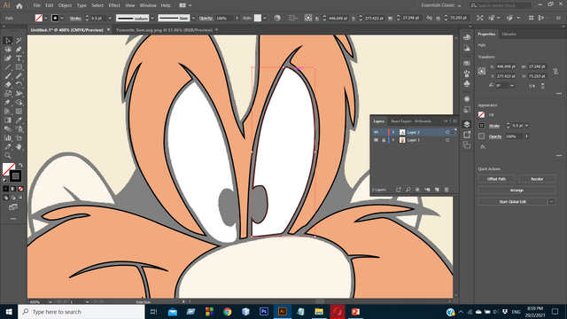Toggle visibility of Layer 2
This screenshot has width=567, height=319.
tap(376, 132)
